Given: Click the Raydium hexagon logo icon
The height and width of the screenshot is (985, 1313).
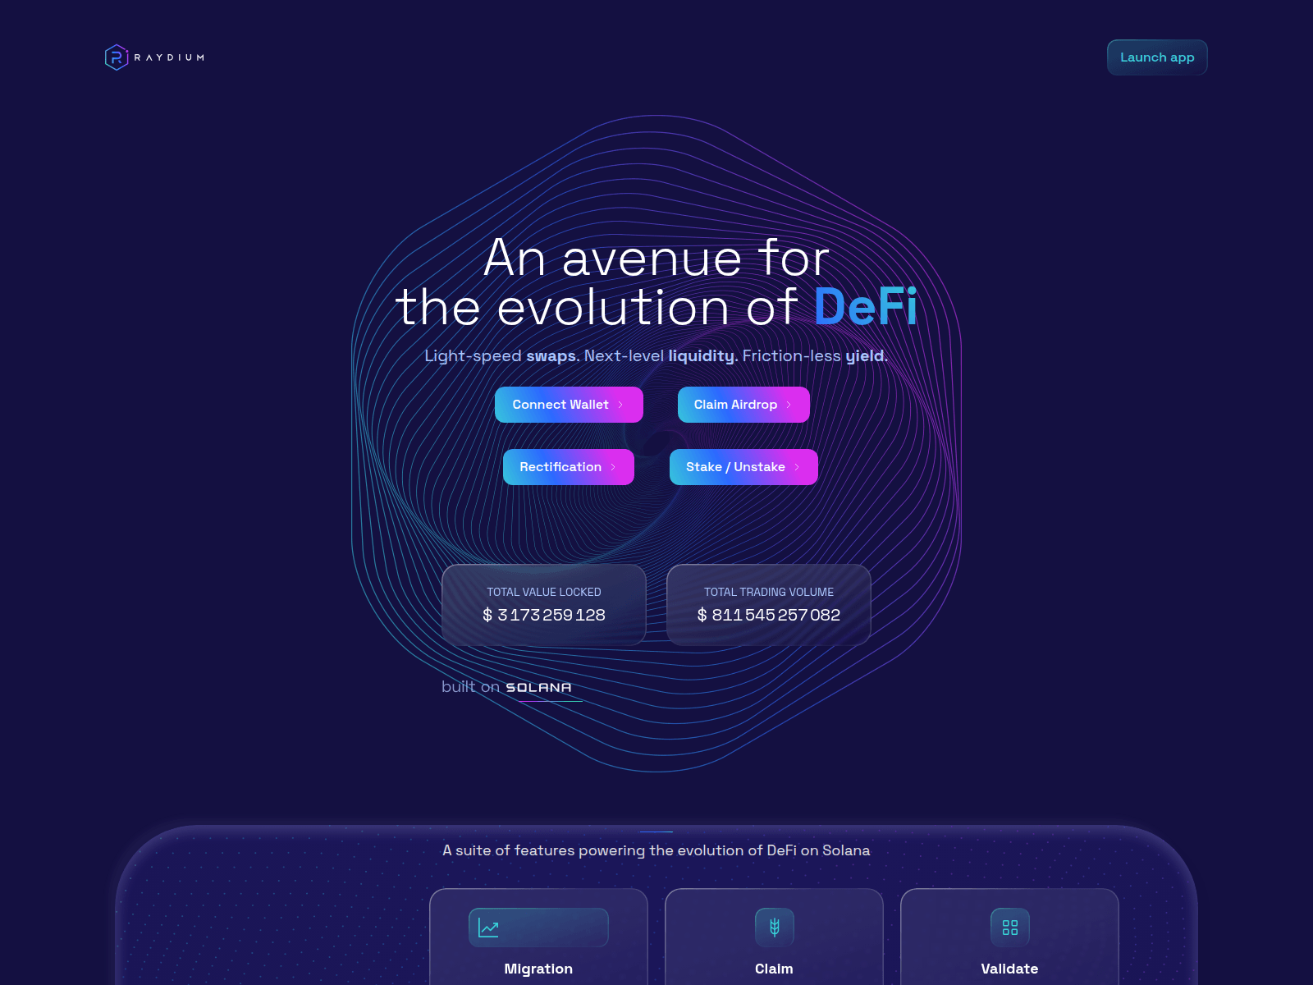Looking at the screenshot, I should pyautogui.click(x=117, y=57).
